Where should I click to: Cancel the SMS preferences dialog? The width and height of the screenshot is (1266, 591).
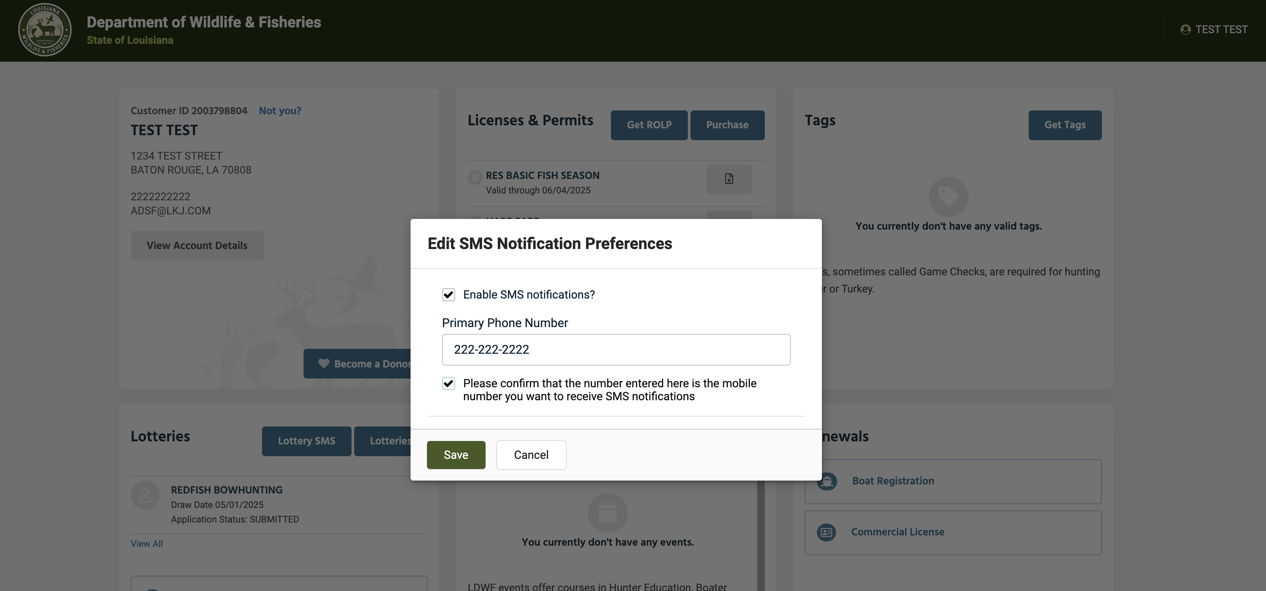tap(531, 455)
